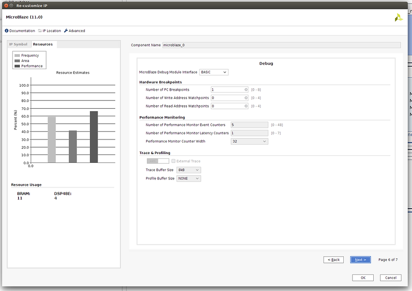Viewport: 412px width, 291px height.
Task: Open the Profile Buffer Size dropdown
Action: (x=188, y=178)
